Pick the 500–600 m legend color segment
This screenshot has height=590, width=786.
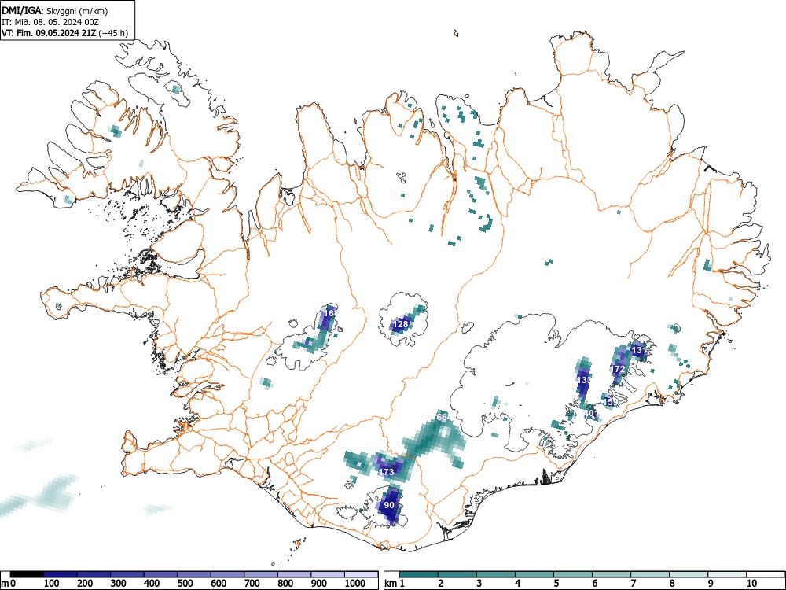point(194,574)
